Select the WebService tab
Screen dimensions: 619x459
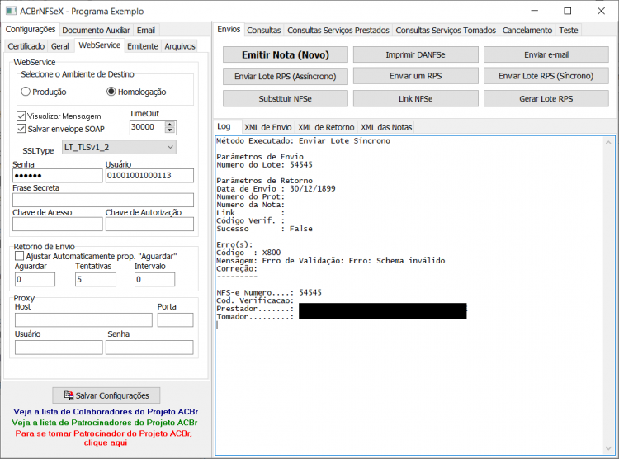[x=100, y=45]
